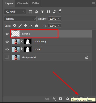96x103 pixels.
Task: Switch to the Layers tab
Action: 9,3
